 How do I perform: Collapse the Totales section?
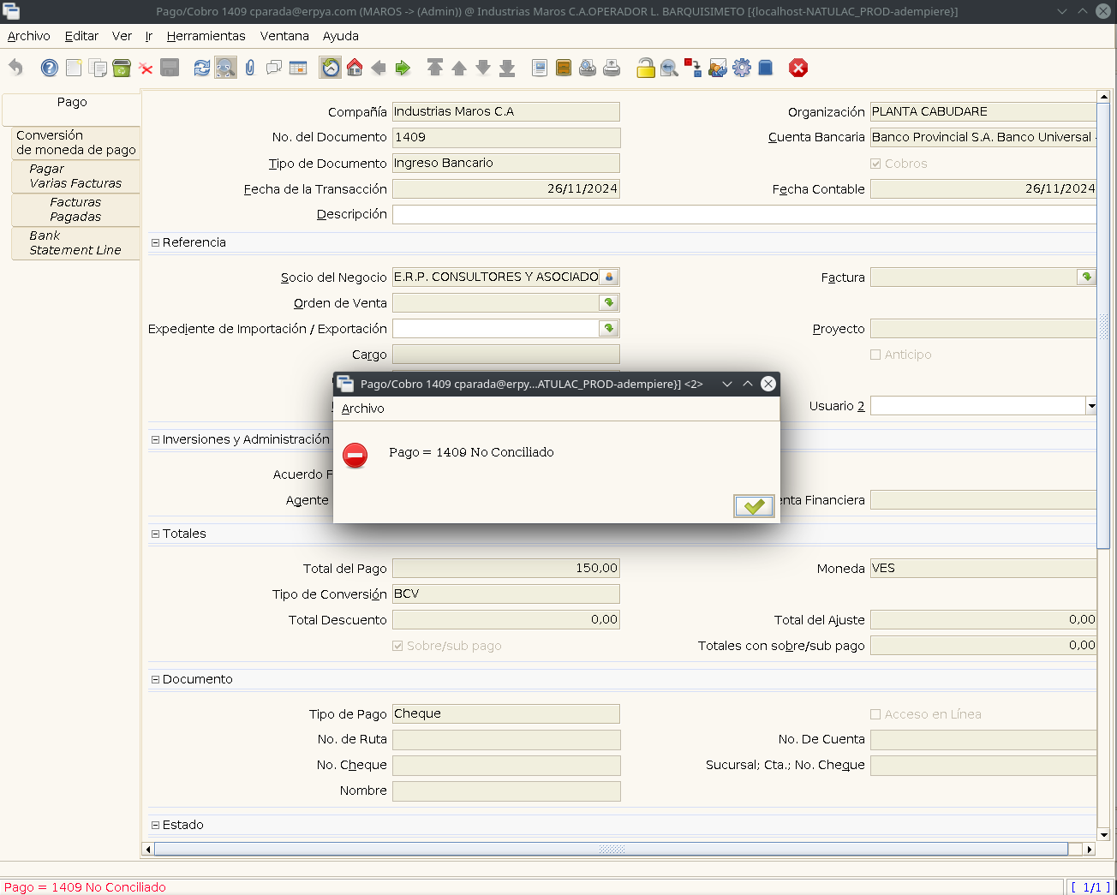(156, 534)
